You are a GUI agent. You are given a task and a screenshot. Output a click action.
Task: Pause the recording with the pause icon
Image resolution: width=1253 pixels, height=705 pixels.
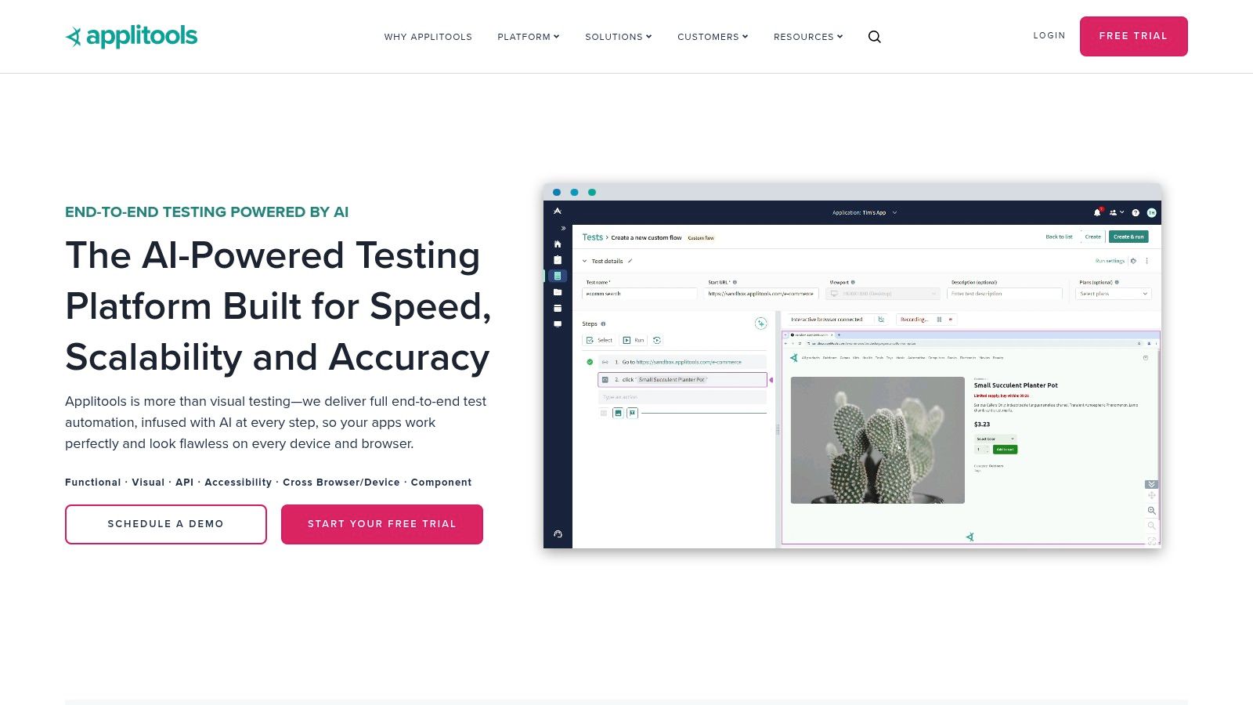pyautogui.click(x=939, y=320)
